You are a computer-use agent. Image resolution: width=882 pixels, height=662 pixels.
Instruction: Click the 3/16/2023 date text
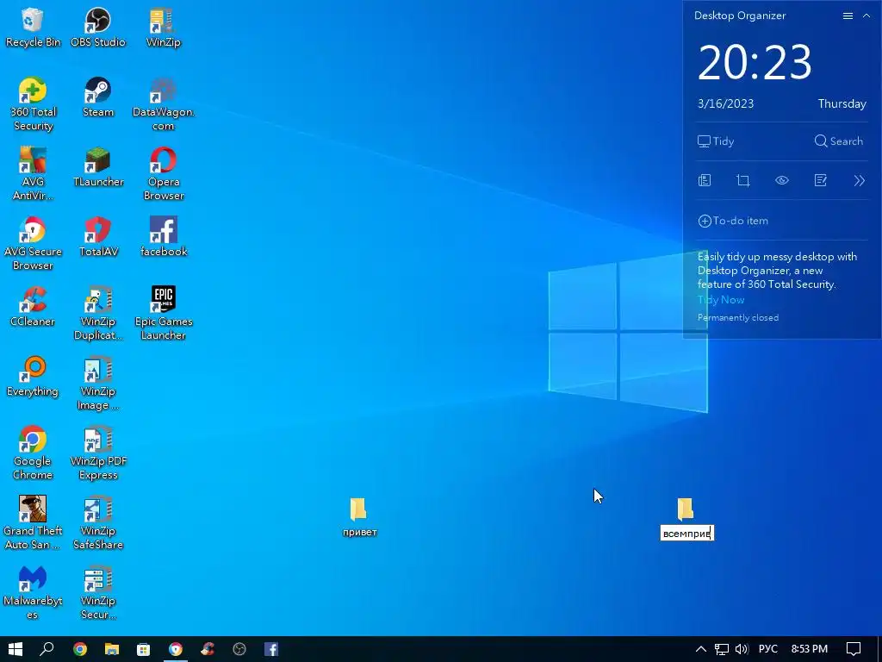tap(725, 103)
